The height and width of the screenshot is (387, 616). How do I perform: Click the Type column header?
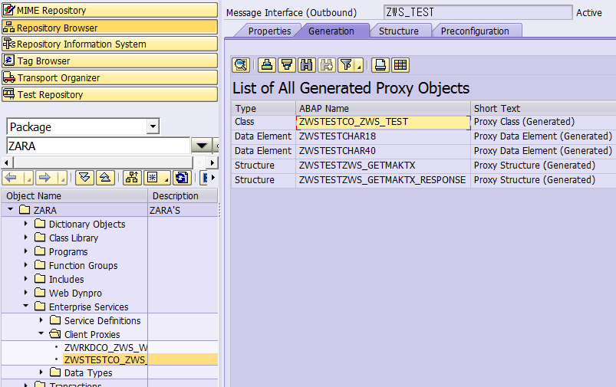(264, 108)
